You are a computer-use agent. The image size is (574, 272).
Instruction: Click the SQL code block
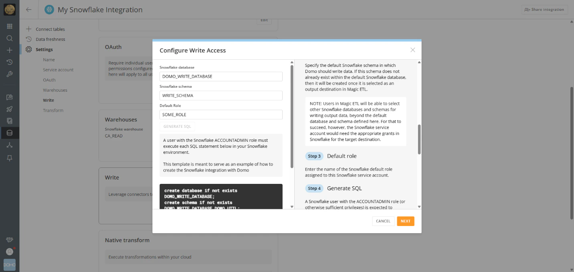coord(221,196)
